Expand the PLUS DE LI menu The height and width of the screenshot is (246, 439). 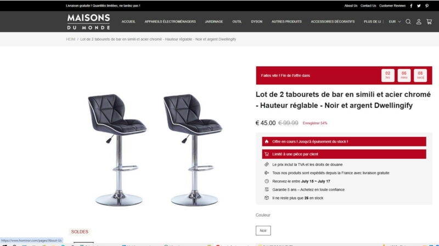(372, 21)
